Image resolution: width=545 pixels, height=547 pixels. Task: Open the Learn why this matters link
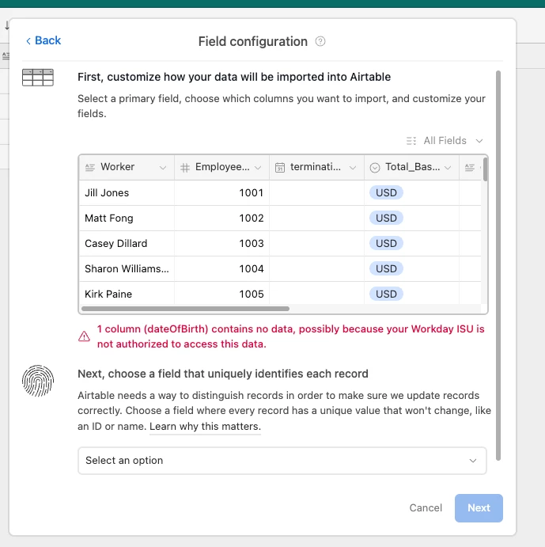click(205, 427)
